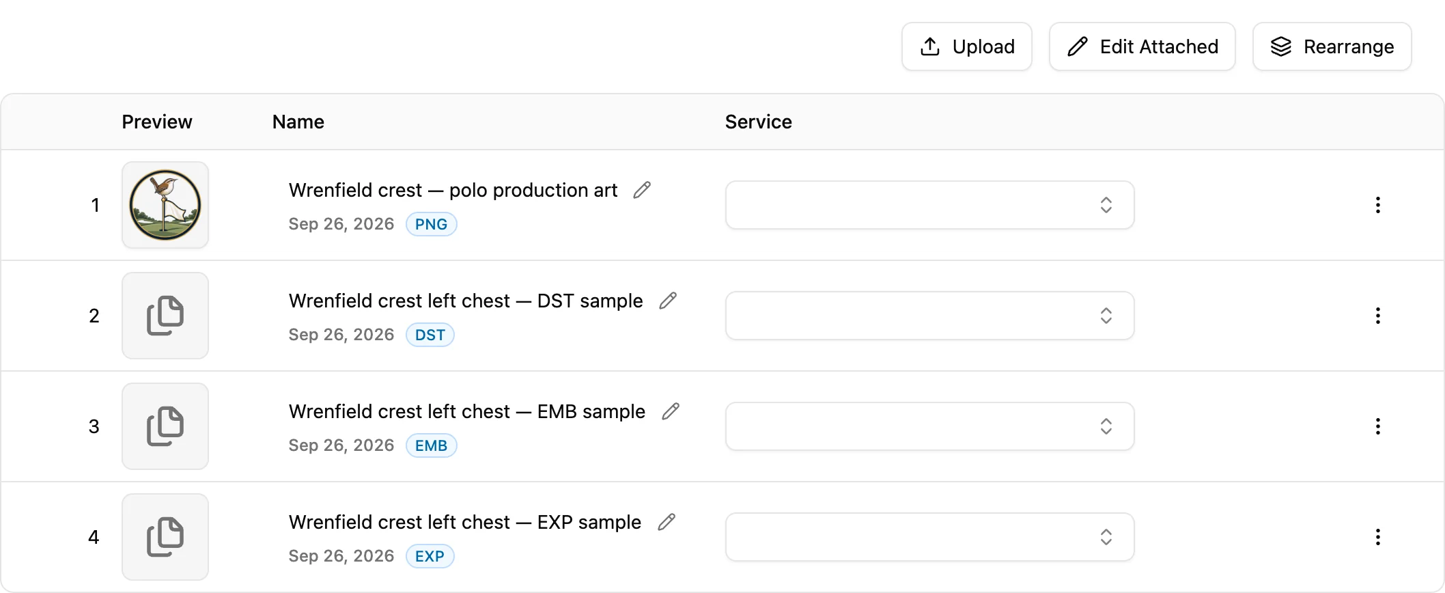
Task: Click the Name column header
Action: coord(298,122)
